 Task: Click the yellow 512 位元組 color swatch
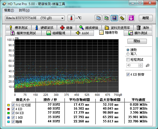pos(9,105)
